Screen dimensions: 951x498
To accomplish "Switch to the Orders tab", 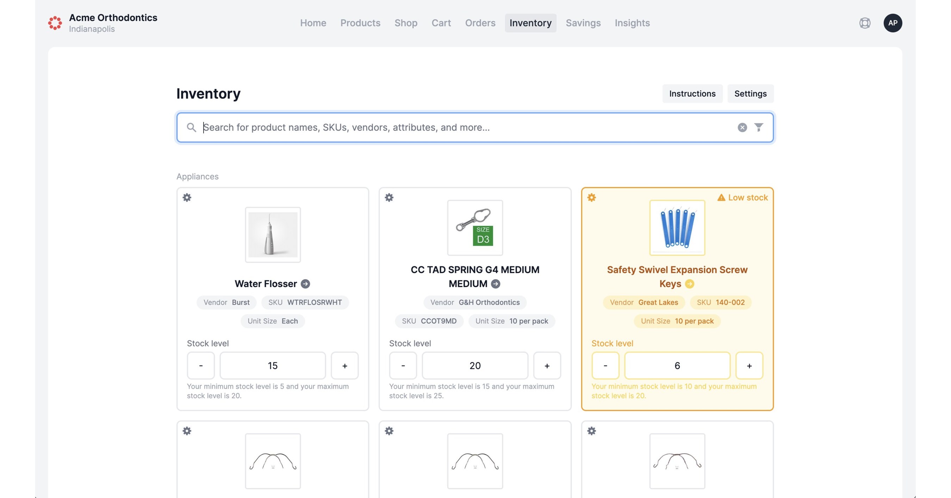I will click(480, 23).
